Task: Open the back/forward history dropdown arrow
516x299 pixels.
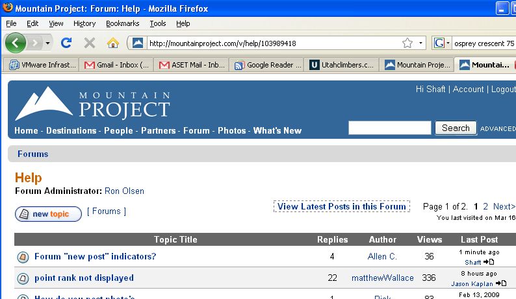Action: tap(46, 43)
